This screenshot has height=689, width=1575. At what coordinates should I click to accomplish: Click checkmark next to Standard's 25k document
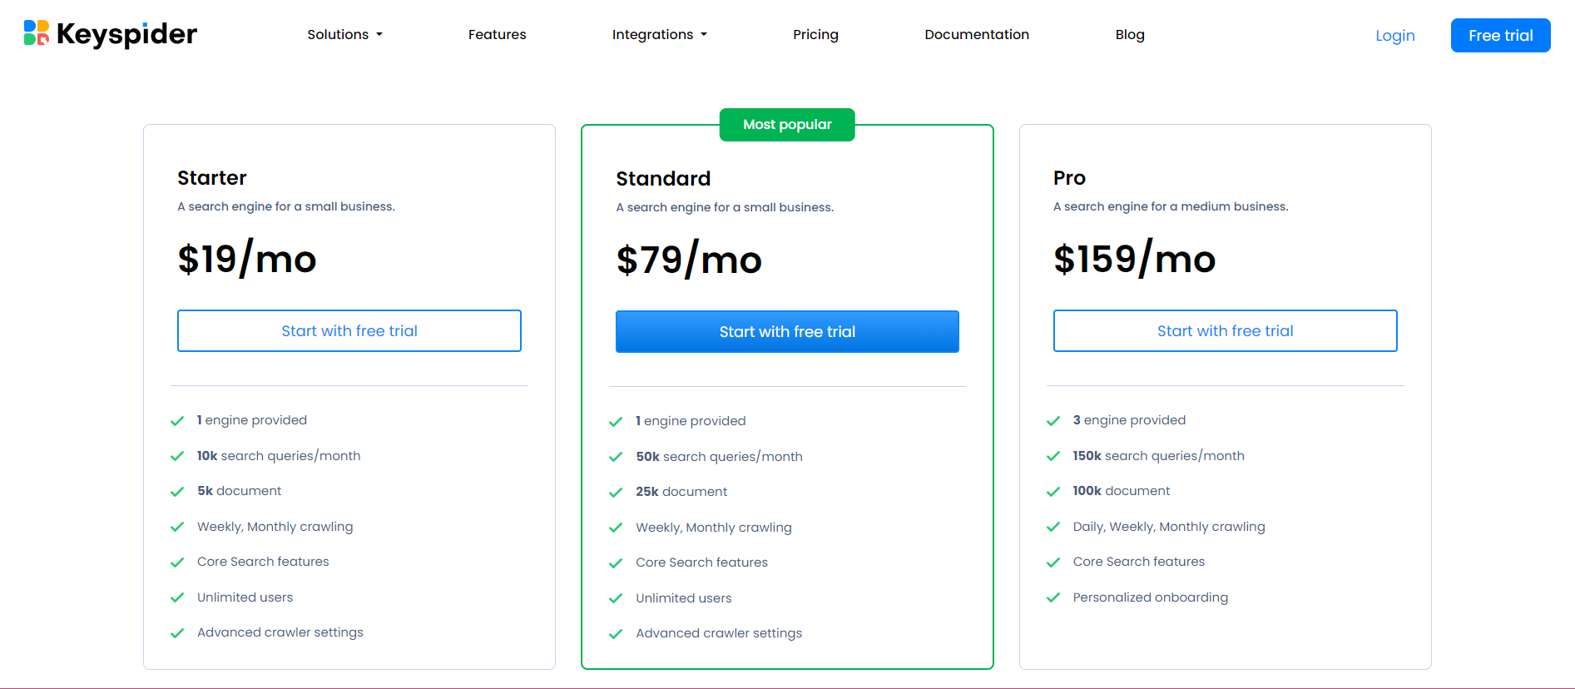[616, 493]
